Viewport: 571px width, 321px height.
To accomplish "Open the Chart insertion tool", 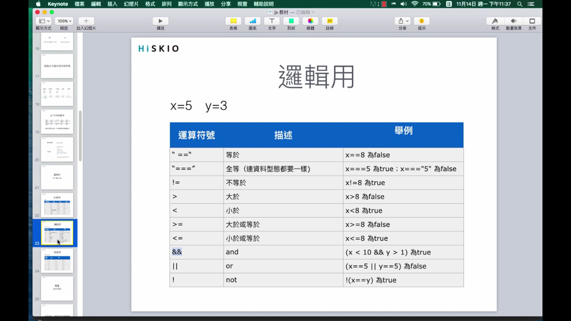I will (252, 21).
